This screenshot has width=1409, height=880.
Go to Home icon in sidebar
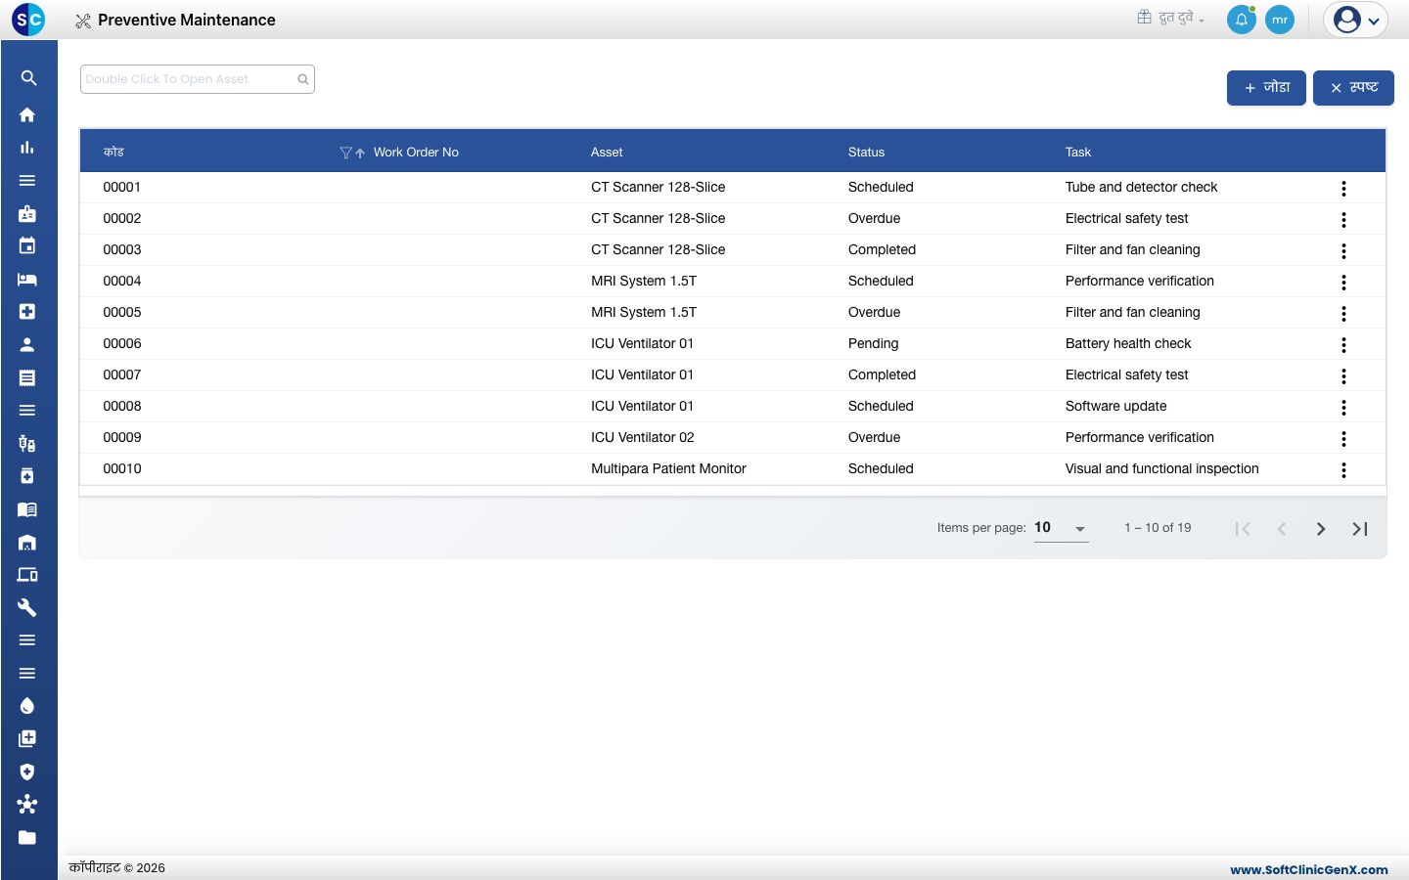[x=27, y=114]
